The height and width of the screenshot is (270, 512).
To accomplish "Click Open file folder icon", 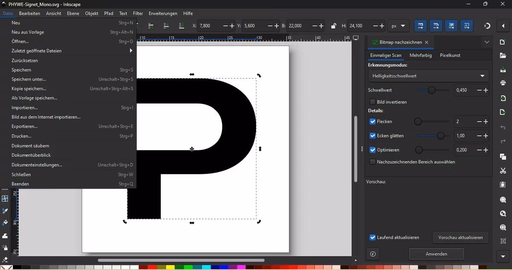I will tap(503, 56).
